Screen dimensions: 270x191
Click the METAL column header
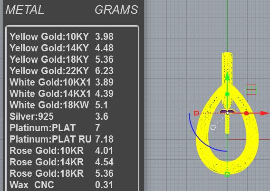coord(25,10)
